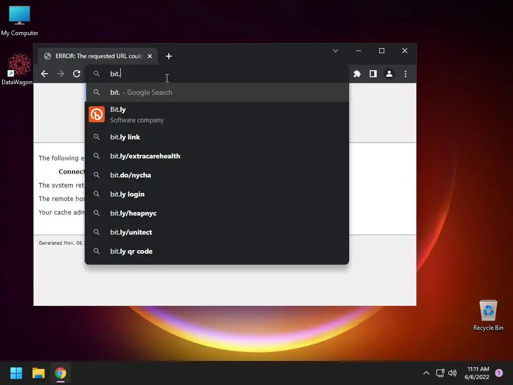The height and width of the screenshot is (385, 513).
Task: Choose the 'bit. - Google Search' suggestion
Action: [x=216, y=92]
